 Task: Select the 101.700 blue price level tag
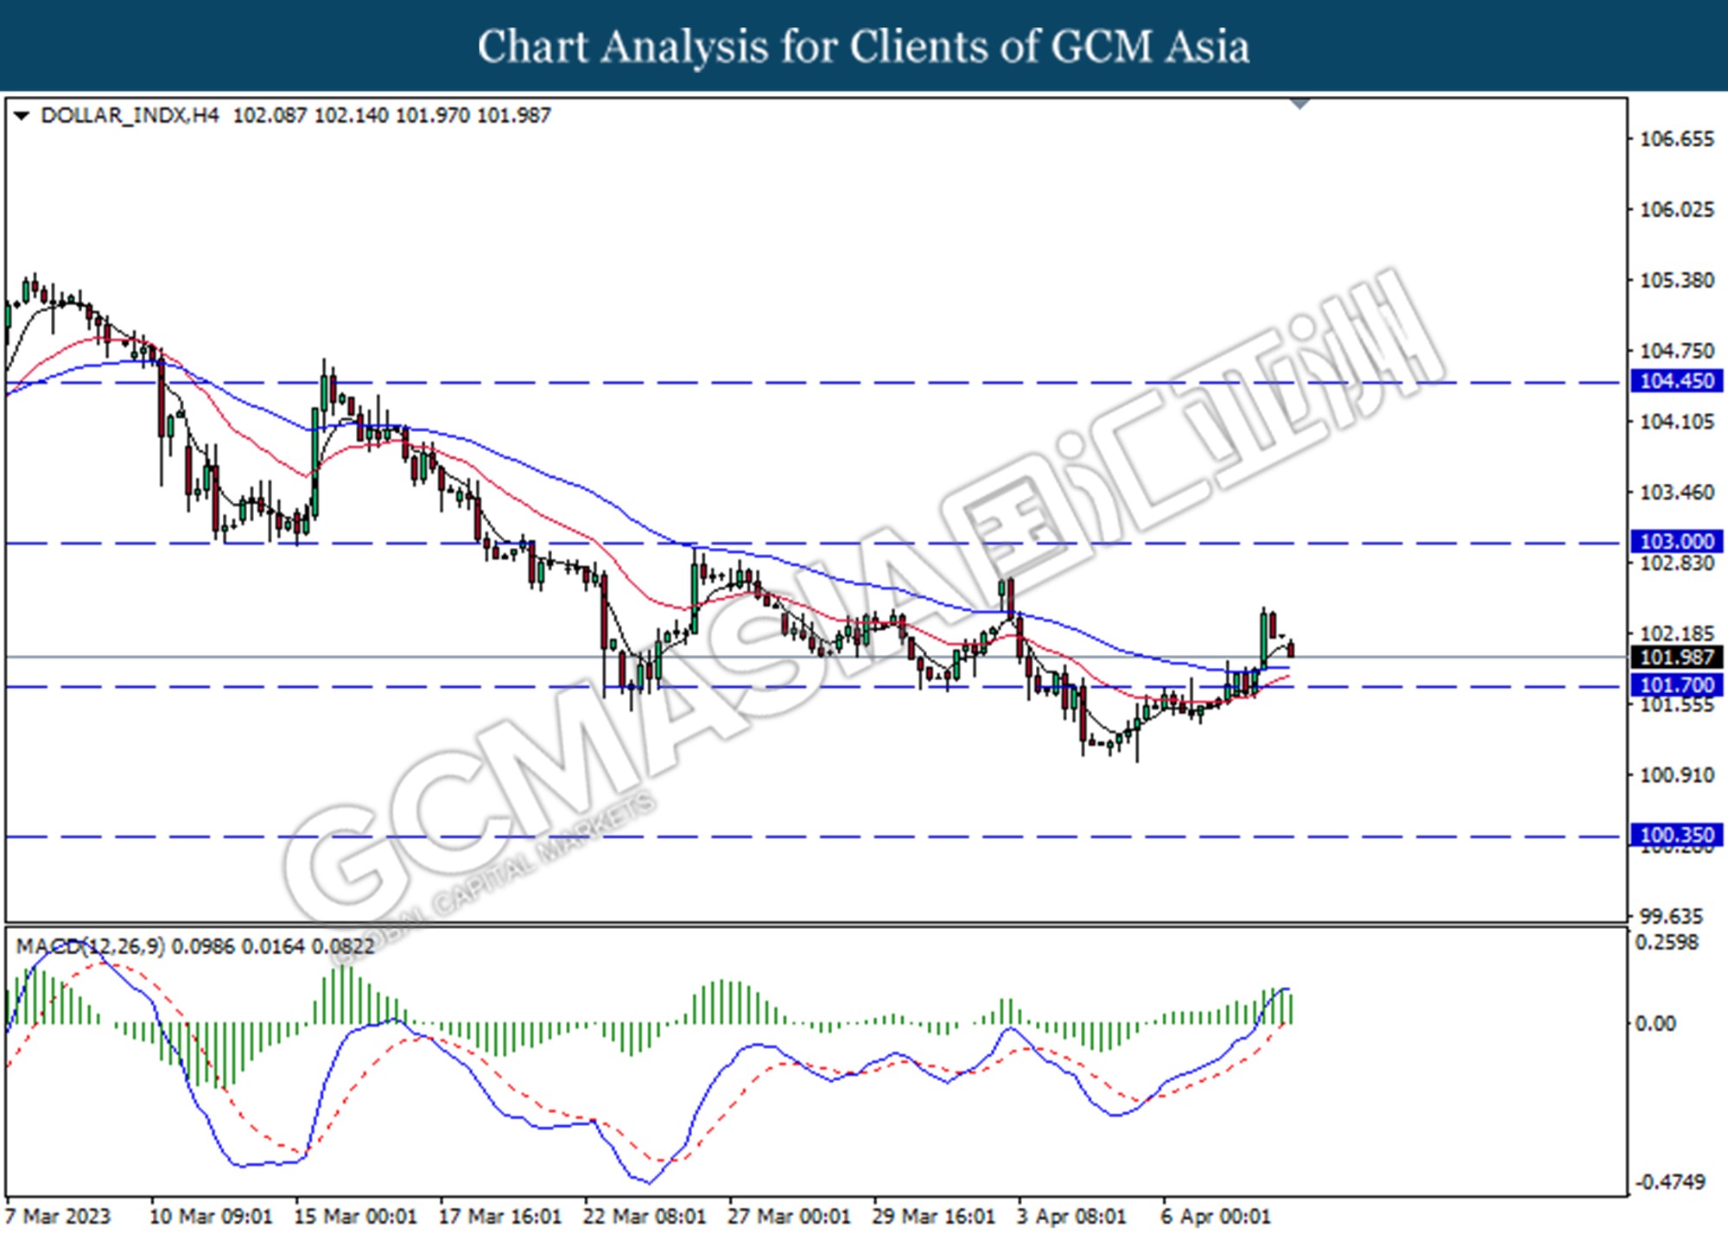coord(1676,686)
